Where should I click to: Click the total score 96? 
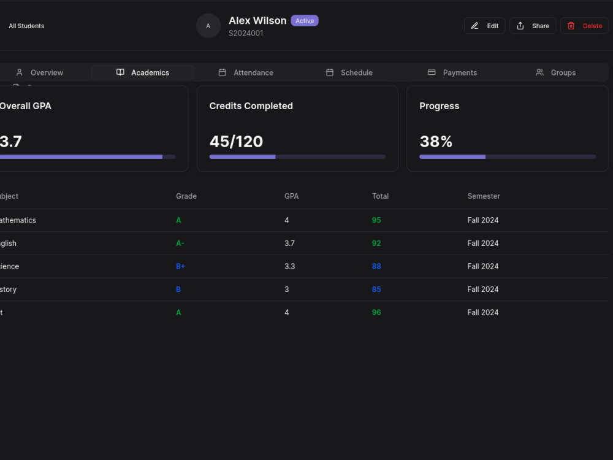[x=376, y=313]
